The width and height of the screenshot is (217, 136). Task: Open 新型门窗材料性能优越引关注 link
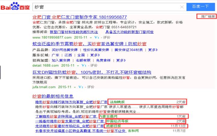click(74, 32)
